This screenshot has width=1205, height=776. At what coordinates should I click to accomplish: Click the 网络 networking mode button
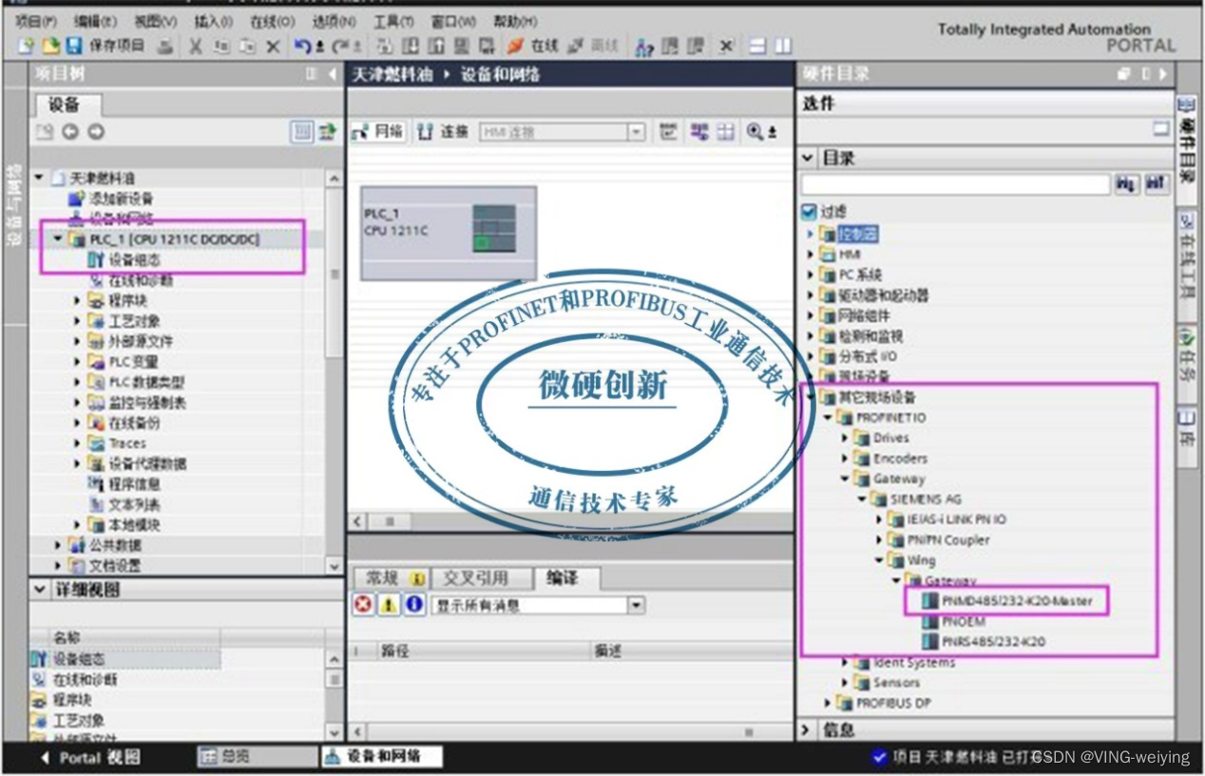378,132
